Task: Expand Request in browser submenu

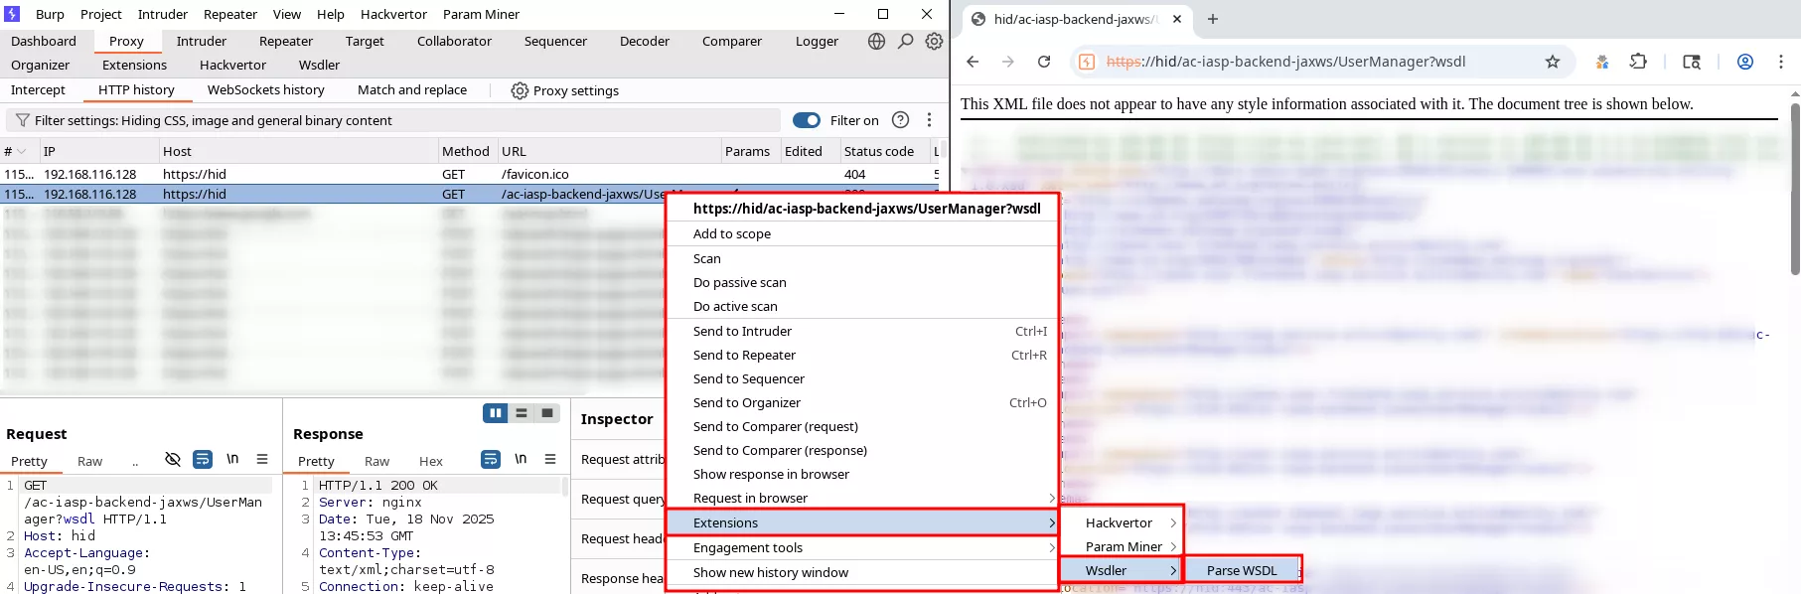Action: 1051,498
